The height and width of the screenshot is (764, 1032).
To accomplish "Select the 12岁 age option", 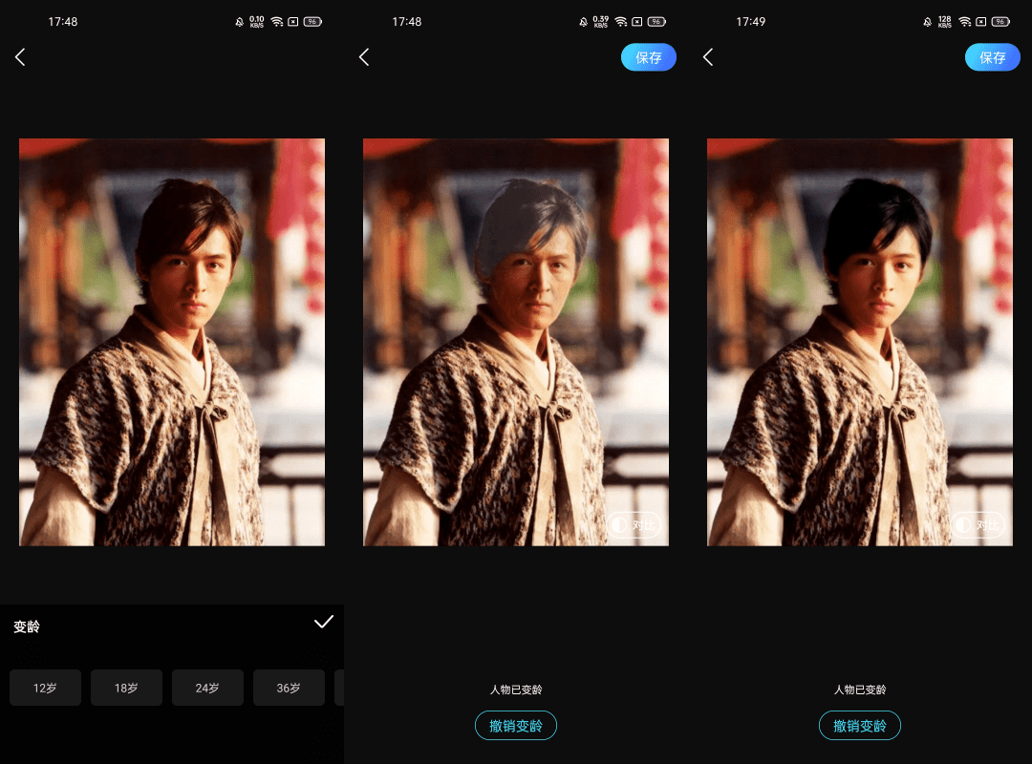I will [x=45, y=688].
